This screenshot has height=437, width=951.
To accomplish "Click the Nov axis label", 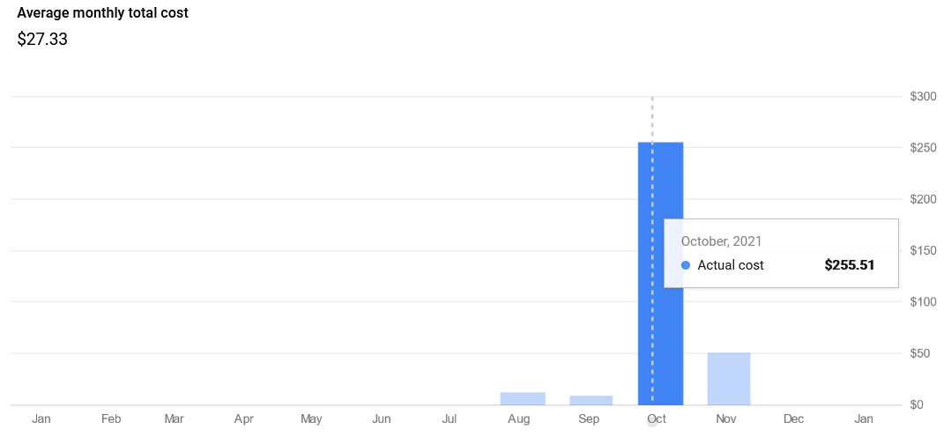I will [x=724, y=418].
